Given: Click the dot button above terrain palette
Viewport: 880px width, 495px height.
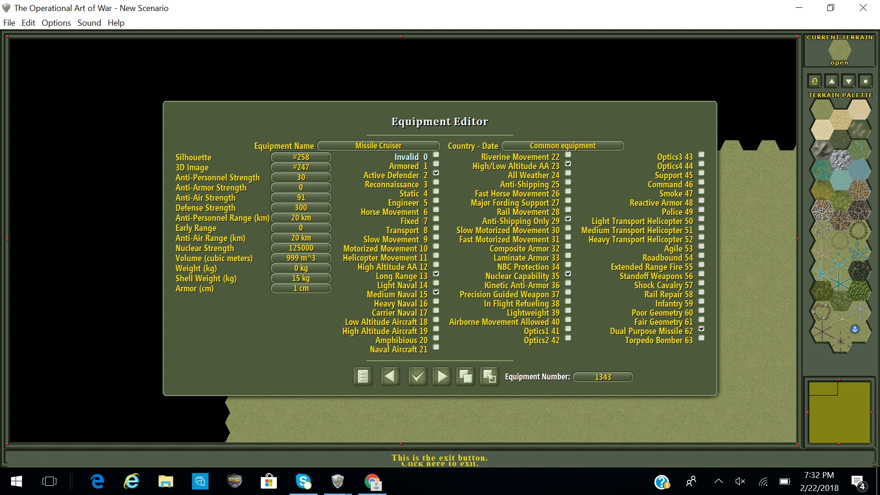Looking at the screenshot, I should point(865,81).
